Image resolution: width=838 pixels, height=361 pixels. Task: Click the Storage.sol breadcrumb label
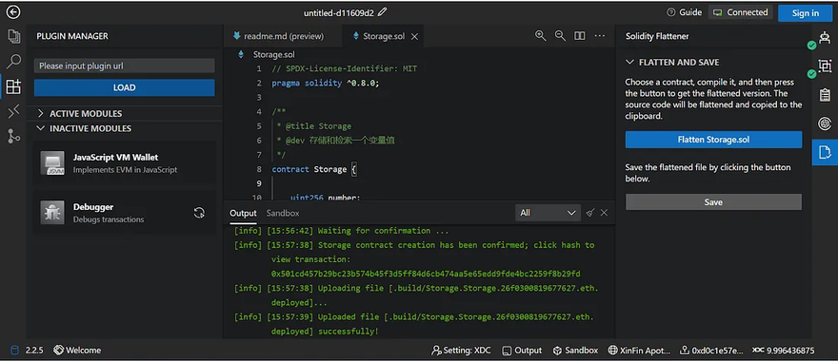[273, 54]
